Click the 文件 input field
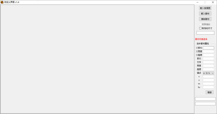217x114 pixels. pyautogui.click(x=208, y=62)
